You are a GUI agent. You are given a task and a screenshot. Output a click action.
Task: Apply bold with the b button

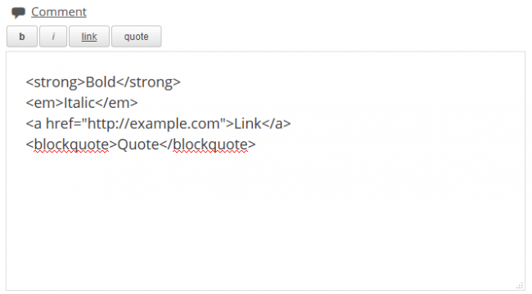(22, 36)
